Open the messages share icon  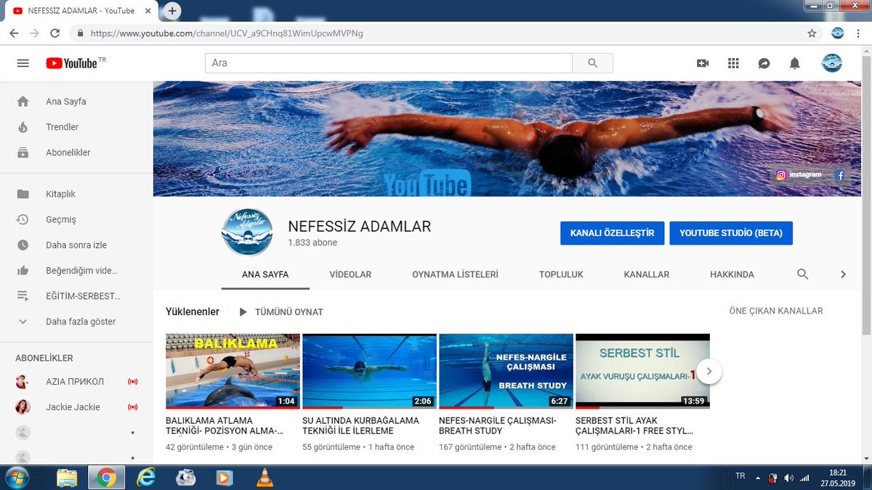coord(764,63)
